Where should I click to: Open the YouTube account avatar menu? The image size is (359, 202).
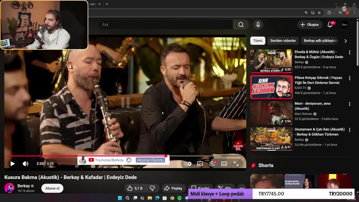(x=344, y=25)
